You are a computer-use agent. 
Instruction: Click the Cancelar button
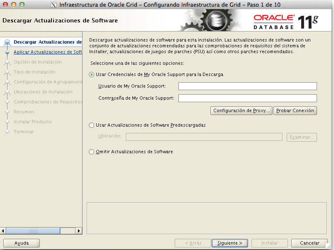pos(310,243)
